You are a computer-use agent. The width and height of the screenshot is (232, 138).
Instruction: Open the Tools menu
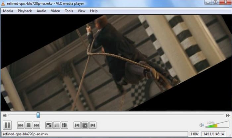pos(69,11)
